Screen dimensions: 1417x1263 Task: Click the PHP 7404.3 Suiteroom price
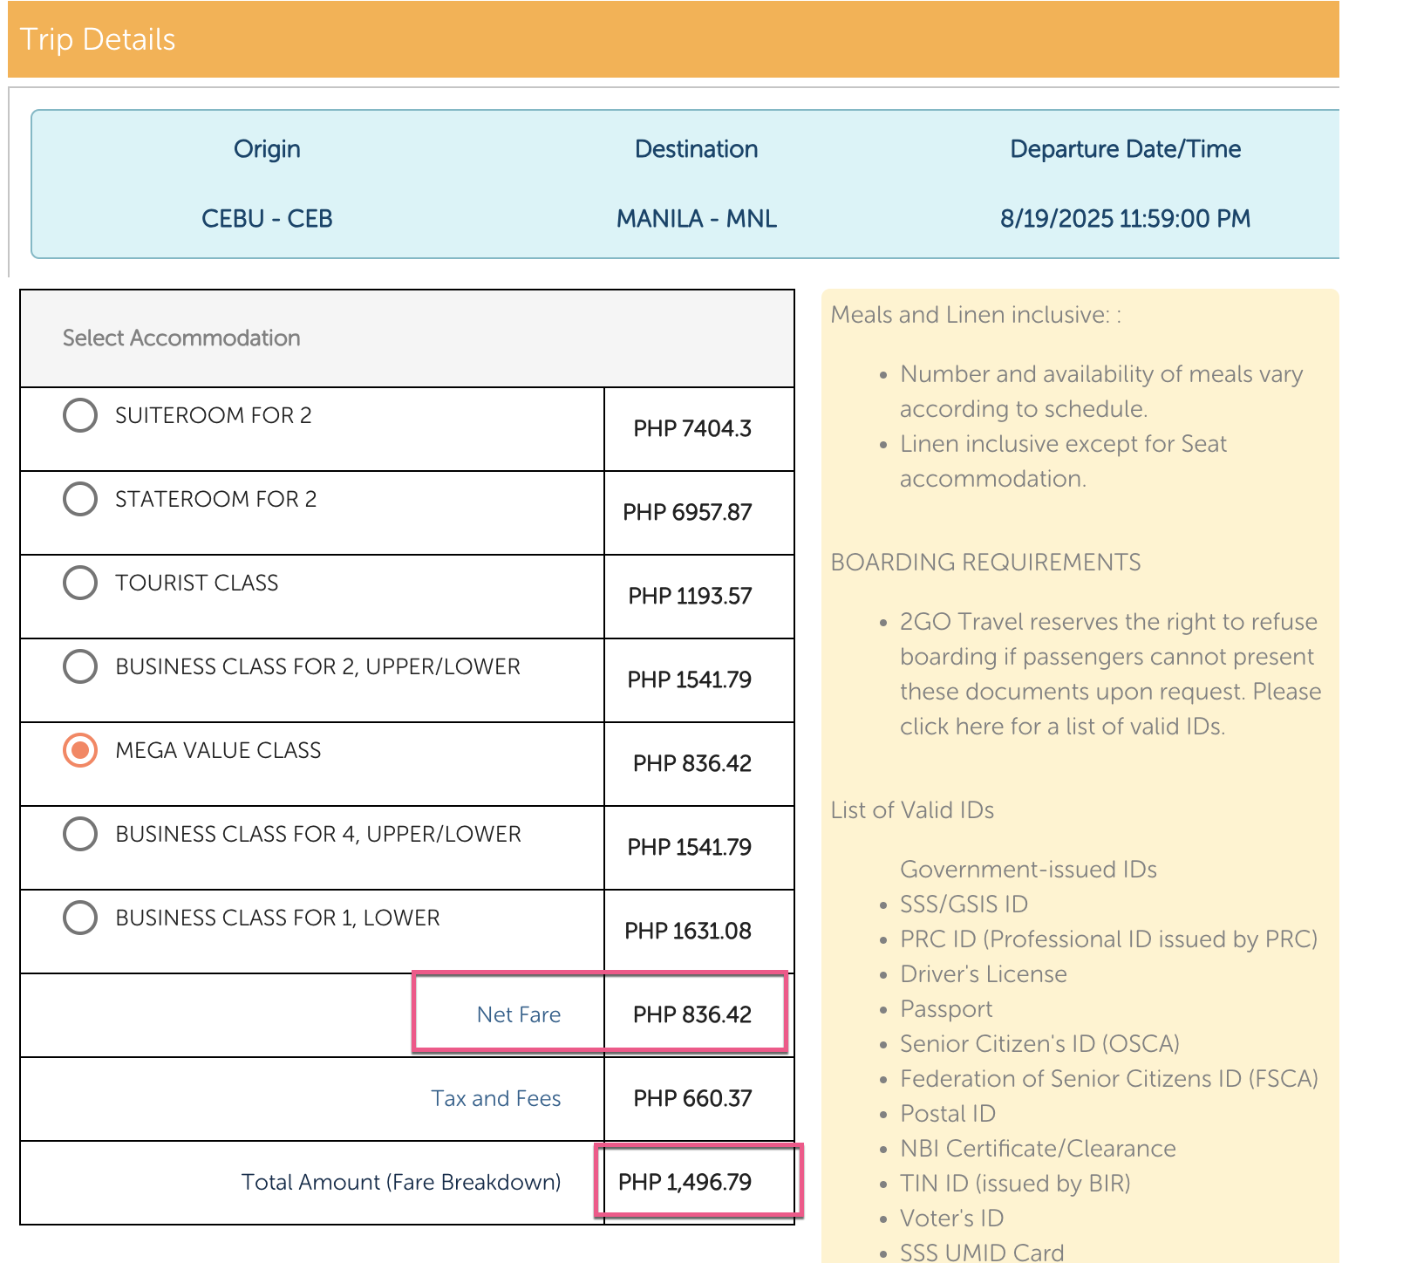click(691, 428)
